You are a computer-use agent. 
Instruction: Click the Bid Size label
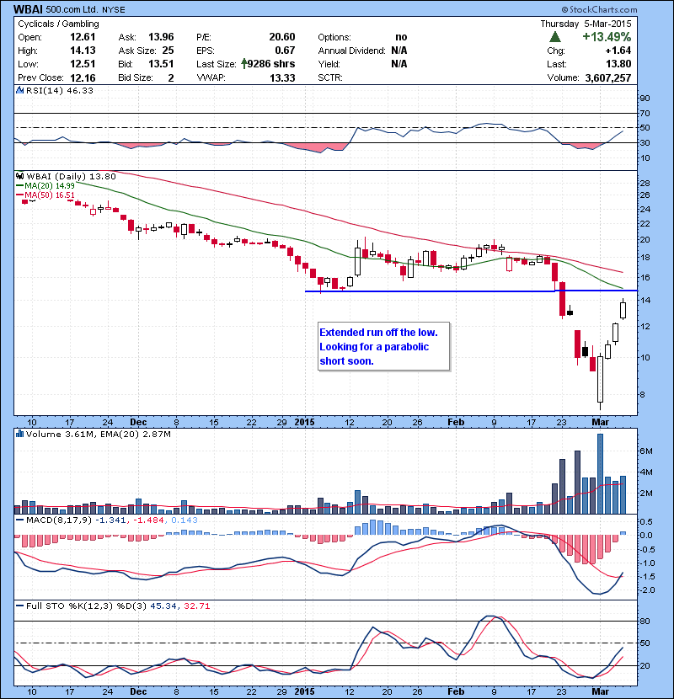[136, 78]
